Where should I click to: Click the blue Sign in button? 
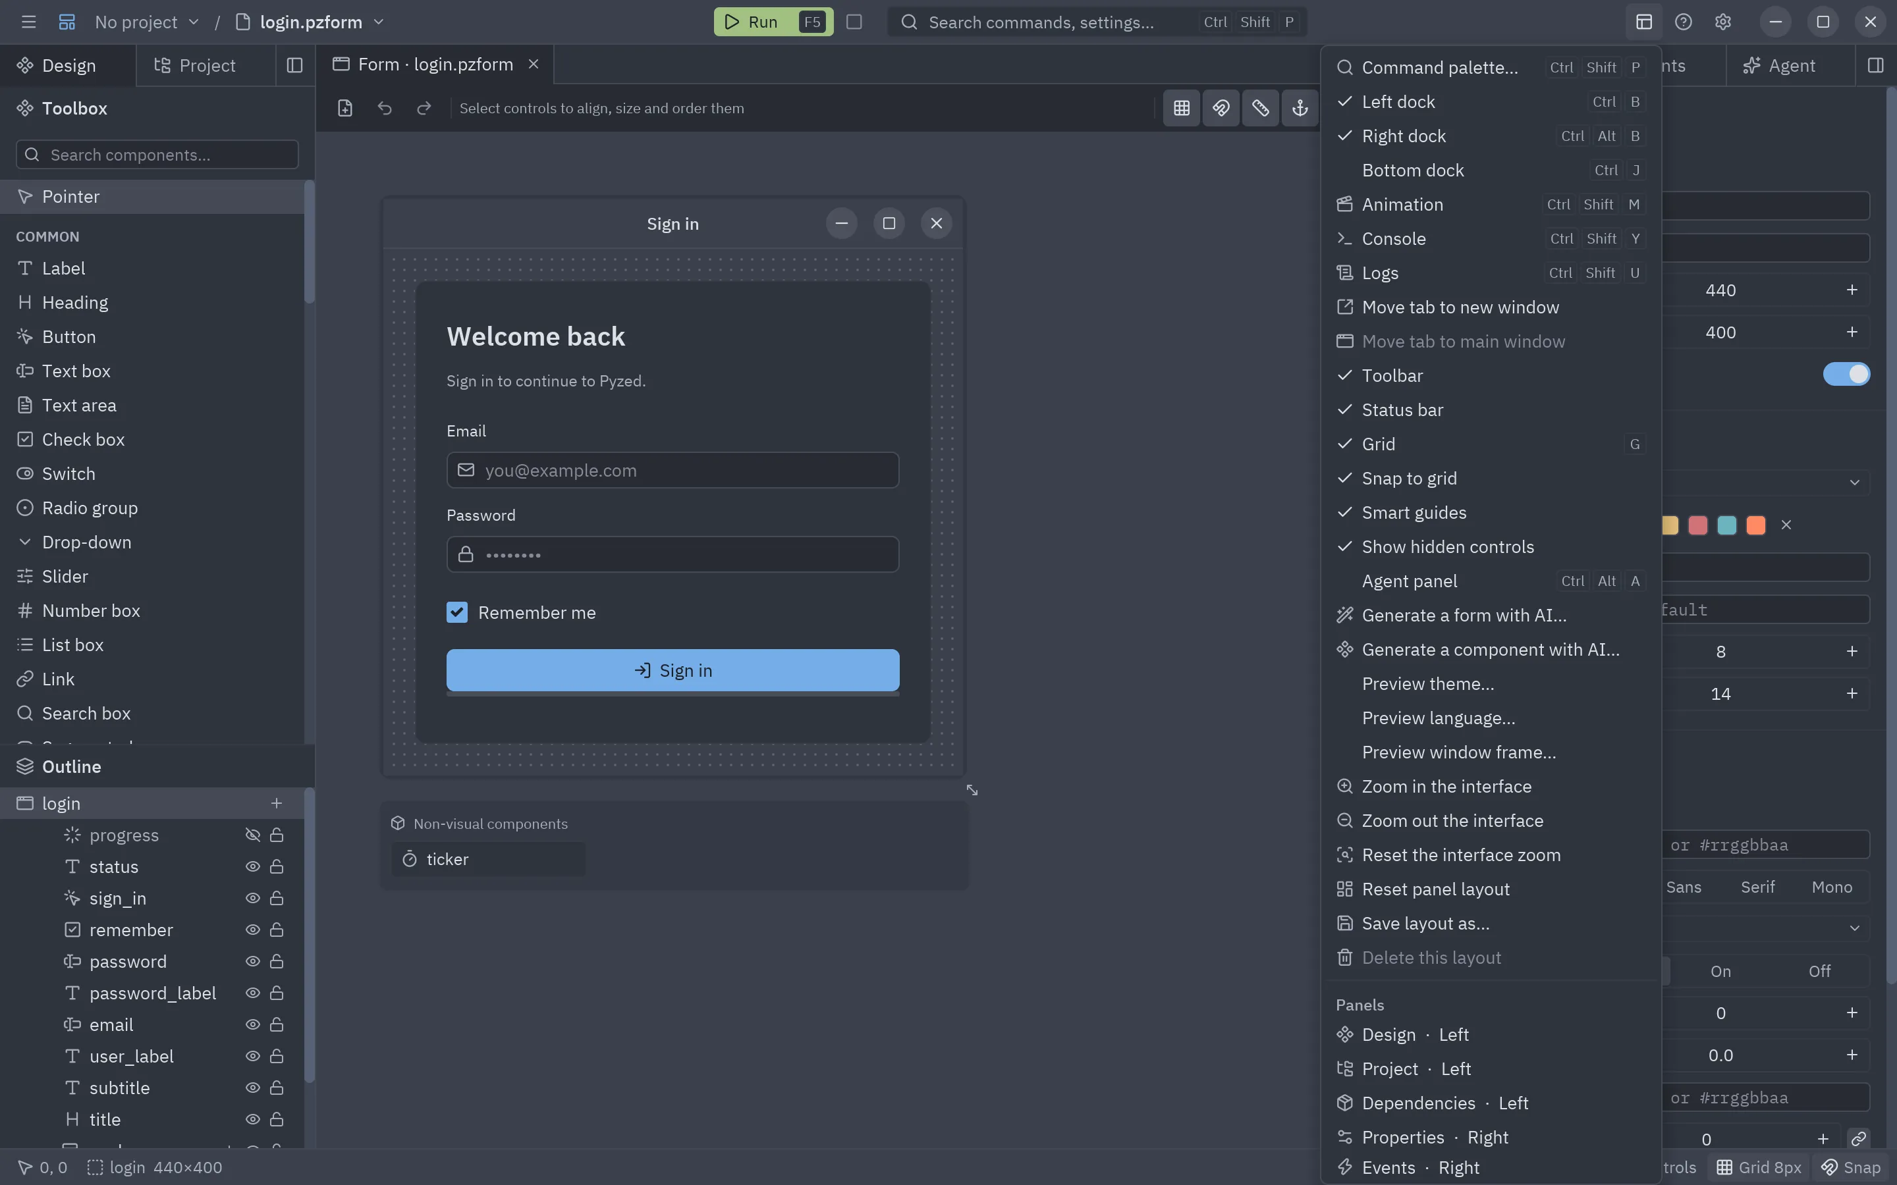point(673,670)
